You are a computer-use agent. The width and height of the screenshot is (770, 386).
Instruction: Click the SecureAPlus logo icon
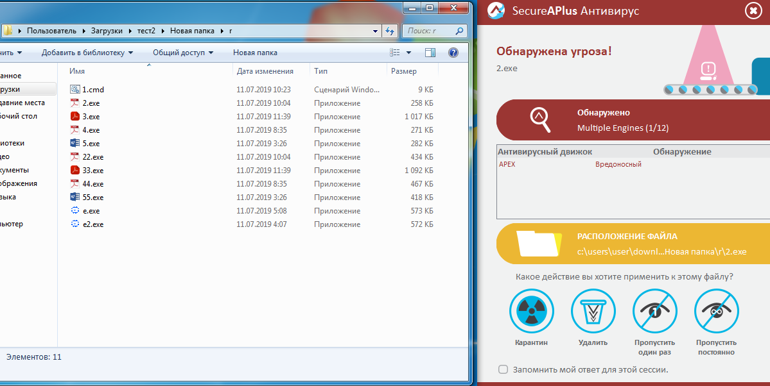[496, 11]
